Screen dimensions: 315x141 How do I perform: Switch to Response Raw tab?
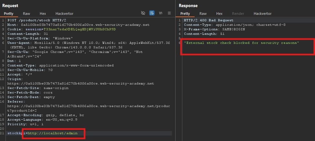[203, 14]
